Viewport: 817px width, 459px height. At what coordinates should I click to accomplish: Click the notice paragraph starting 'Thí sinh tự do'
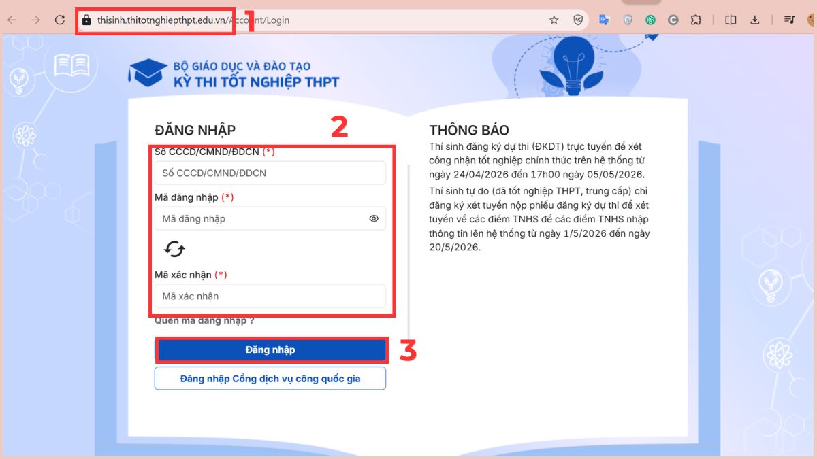click(540, 219)
